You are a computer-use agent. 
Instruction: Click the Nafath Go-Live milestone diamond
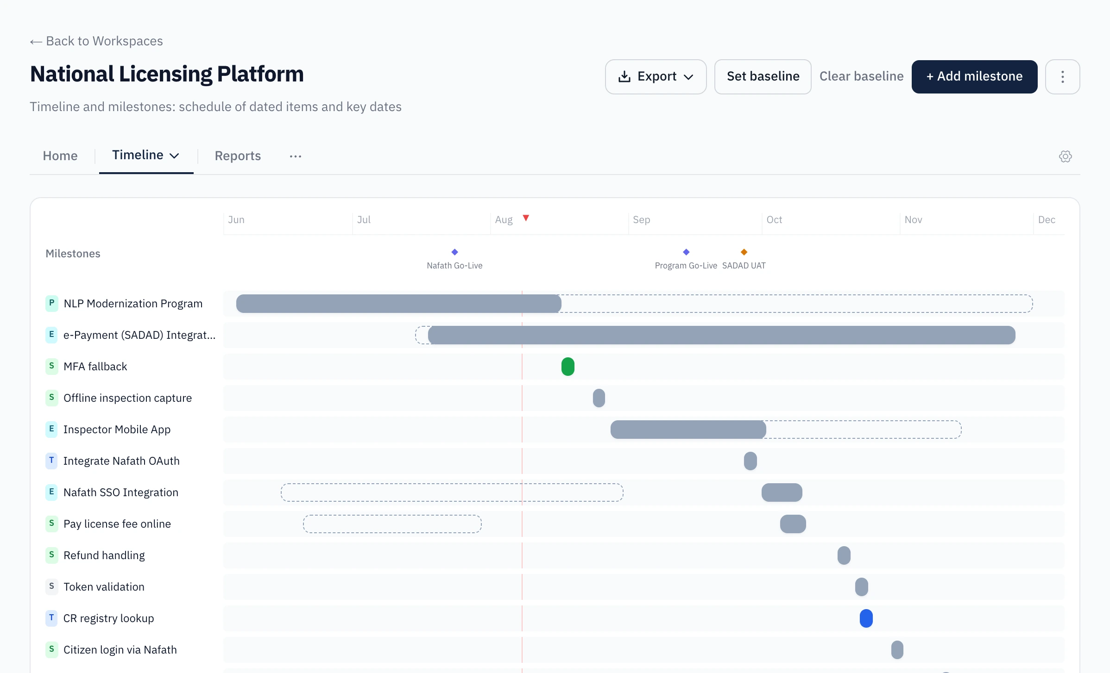(x=454, y=252)
